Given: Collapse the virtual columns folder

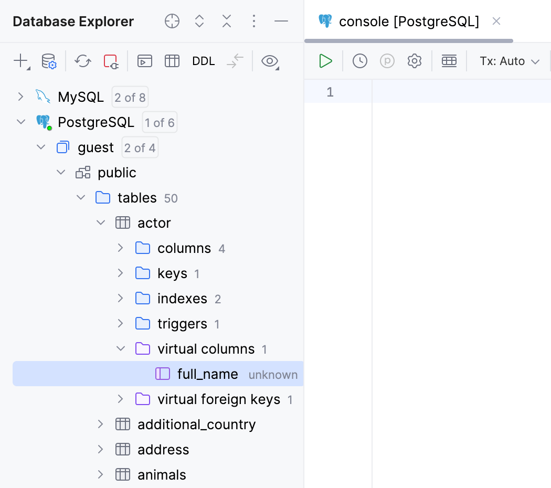Looking at the screenshot, I should (121, 348).
